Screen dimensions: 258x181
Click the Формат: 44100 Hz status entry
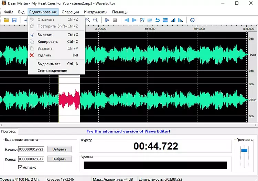(20, 179)
